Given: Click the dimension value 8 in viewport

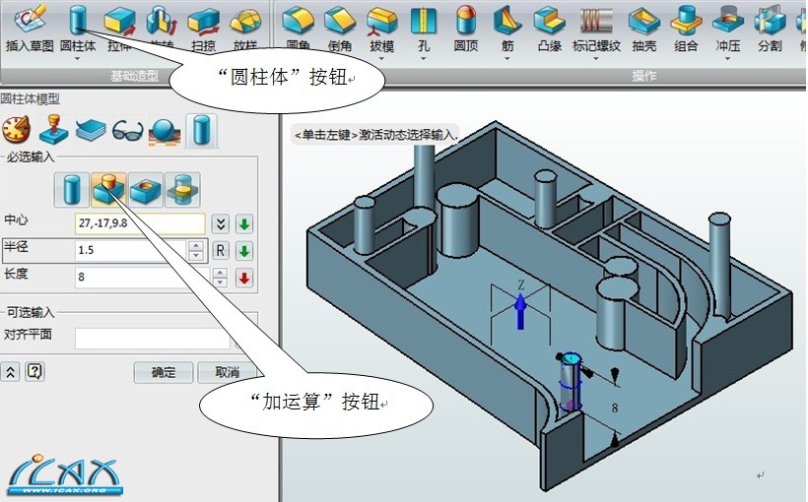Looking at the screenshot, I should (x=614, y=408).
